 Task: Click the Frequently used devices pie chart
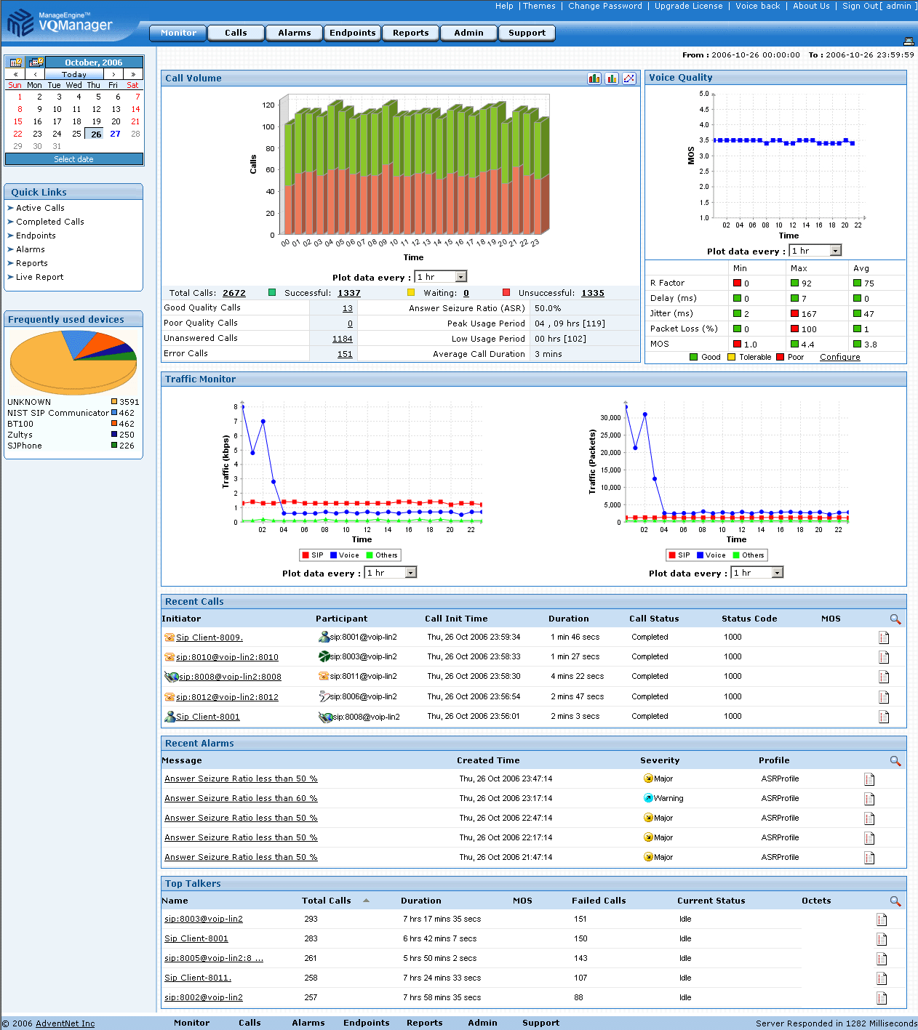click(73, 361)
